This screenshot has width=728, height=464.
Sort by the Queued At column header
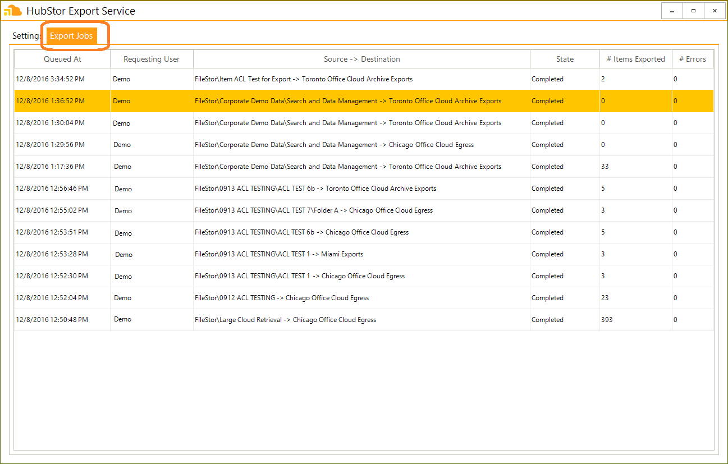[62, 59]
